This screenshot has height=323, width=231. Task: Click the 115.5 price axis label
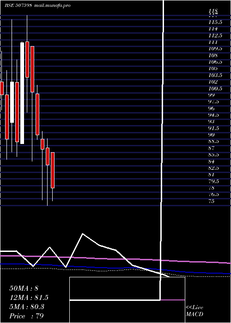point(215,22)
